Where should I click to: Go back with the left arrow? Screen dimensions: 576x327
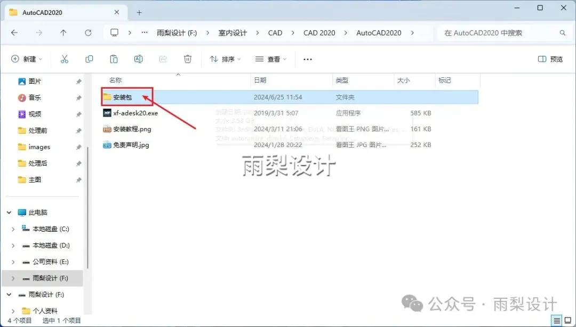(x=14, y=32)
